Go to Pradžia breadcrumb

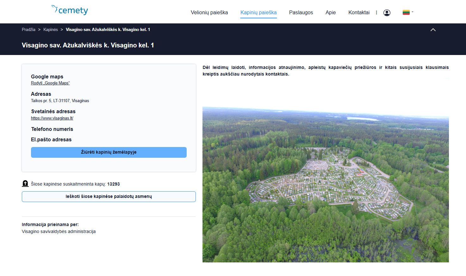pyautogui.click(x=28, y=29)
